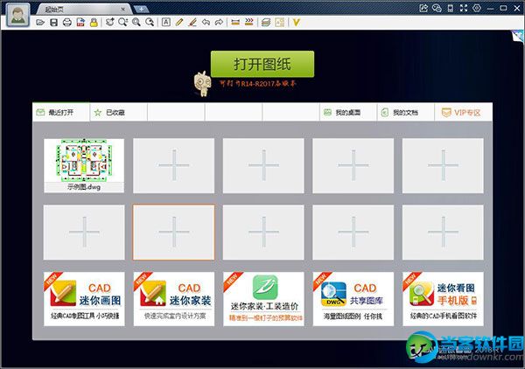
Task: Click the yellow padlock icon
Action: click(x=94, y=23)
